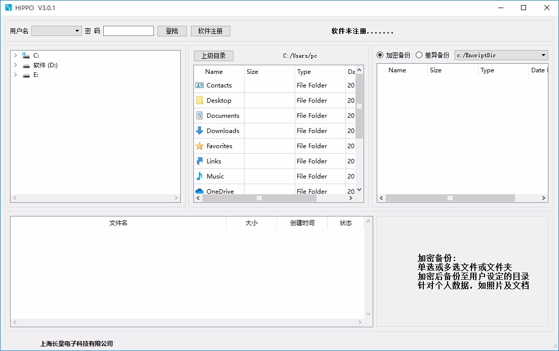This screenshot has height=351, width=559.
Task: Click the Desktop folder icon
Action: coord(199,100)
